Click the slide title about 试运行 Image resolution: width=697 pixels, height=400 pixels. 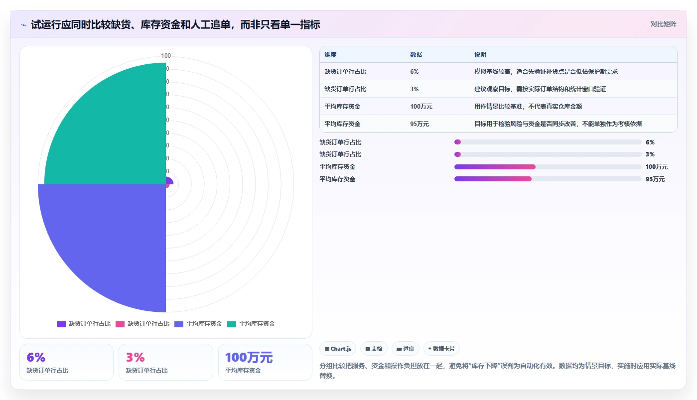point(175,24)
